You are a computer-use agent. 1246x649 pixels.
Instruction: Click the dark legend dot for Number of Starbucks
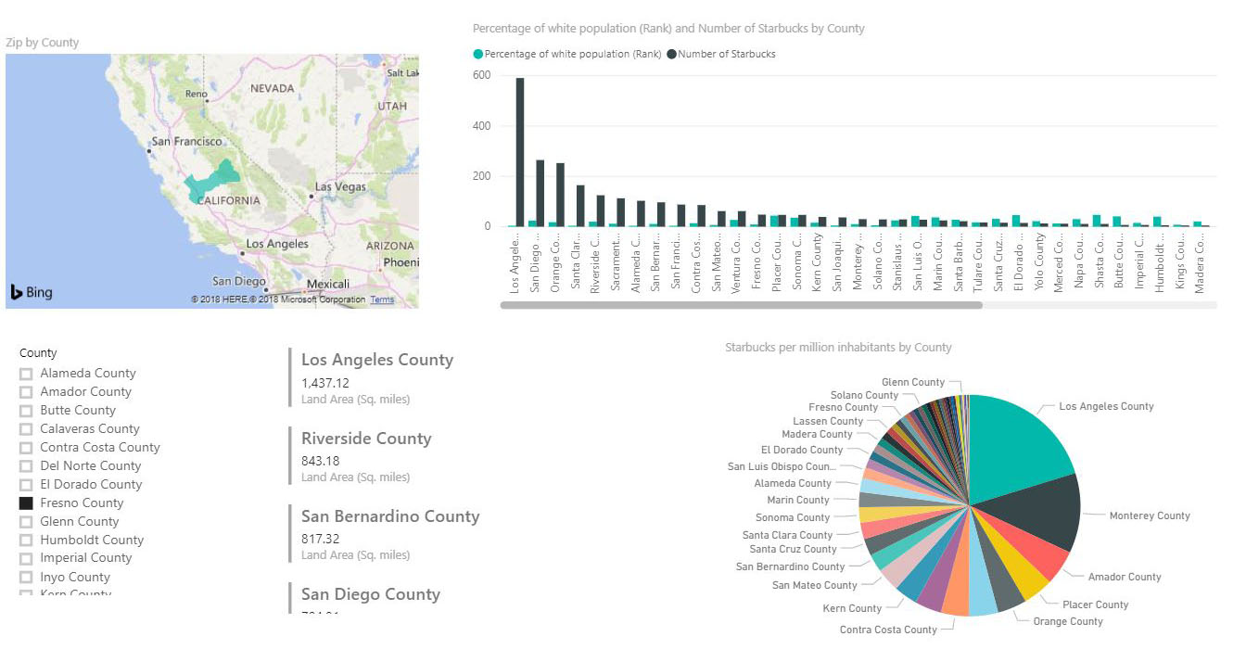click(671, 54)
